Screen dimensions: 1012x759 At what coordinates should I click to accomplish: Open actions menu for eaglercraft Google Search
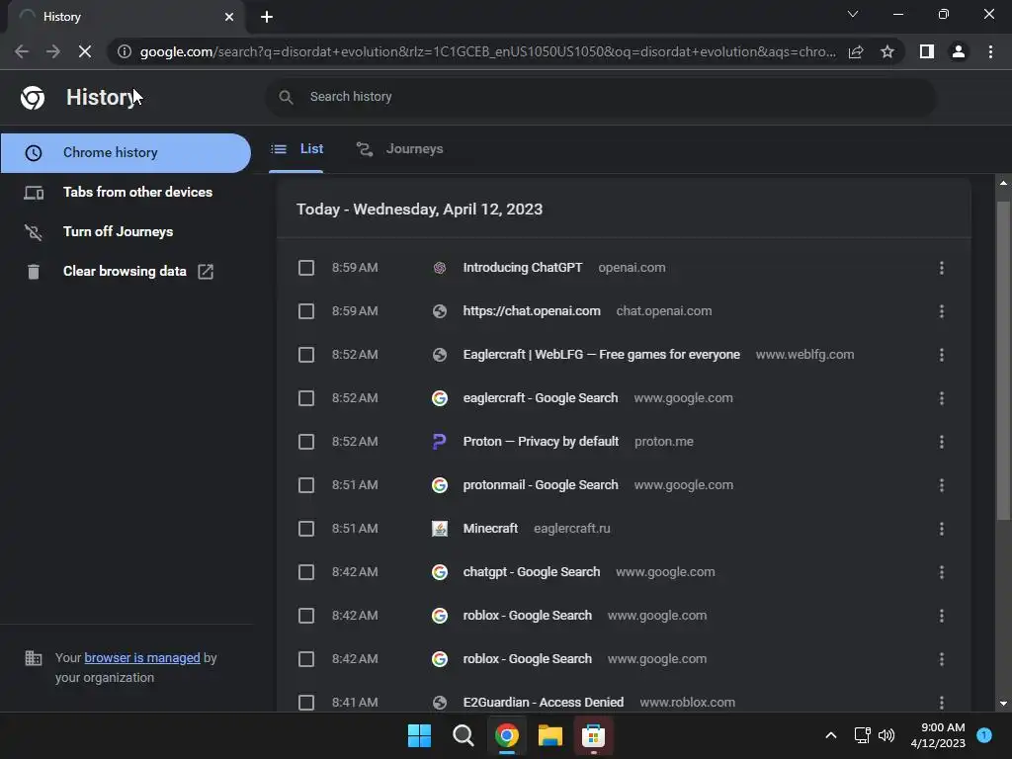942,398
